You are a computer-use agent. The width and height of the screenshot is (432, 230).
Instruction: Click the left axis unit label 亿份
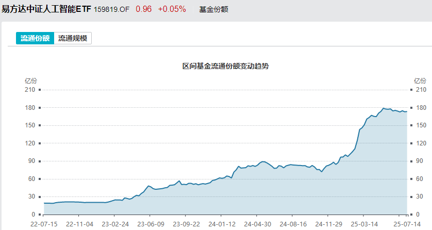(x=30, y=81)
